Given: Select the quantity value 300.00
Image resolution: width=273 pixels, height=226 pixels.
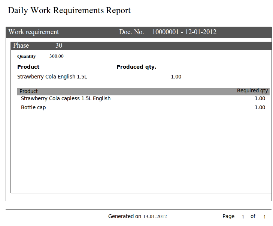Looking at the screenshot, I should (57, 56).
